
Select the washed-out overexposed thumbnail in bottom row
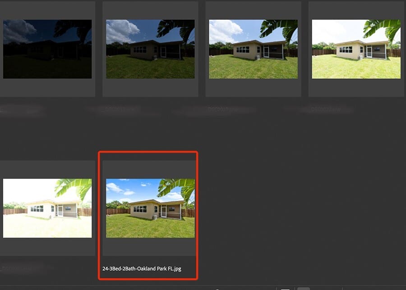pos(47,208)
